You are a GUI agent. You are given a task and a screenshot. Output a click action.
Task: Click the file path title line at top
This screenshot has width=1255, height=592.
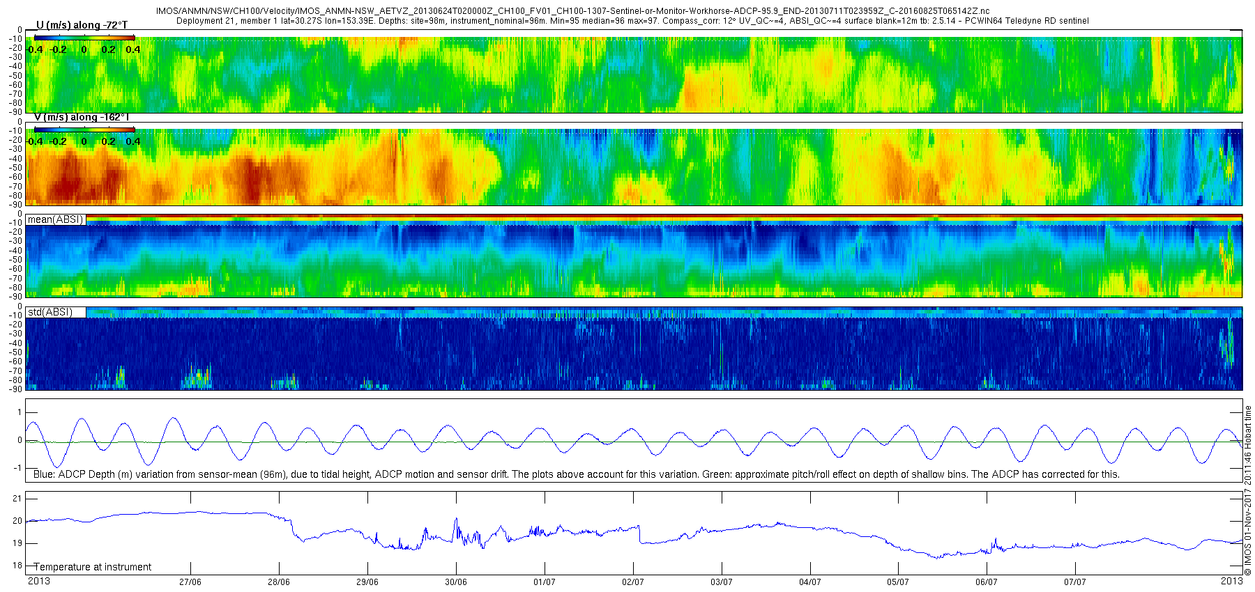click(572, 11)
